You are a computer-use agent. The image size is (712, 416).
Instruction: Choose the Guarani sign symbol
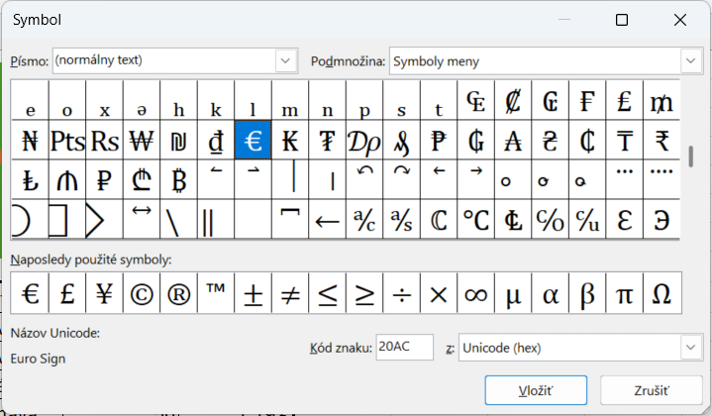click(476, 140)
